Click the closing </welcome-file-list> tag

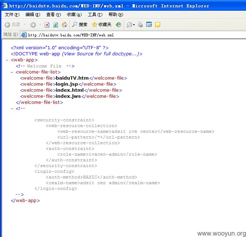coord(39,102)
